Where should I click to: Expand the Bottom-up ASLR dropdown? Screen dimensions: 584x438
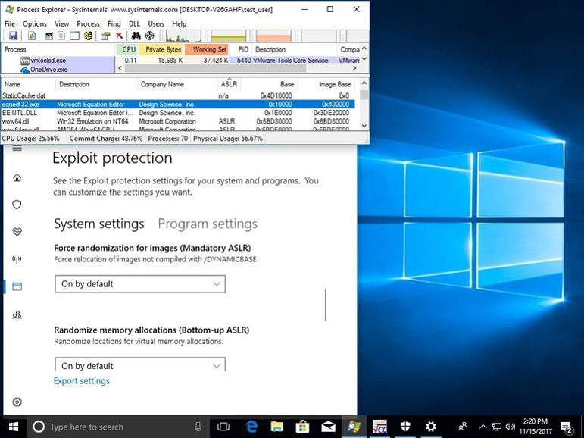[140, 365]
